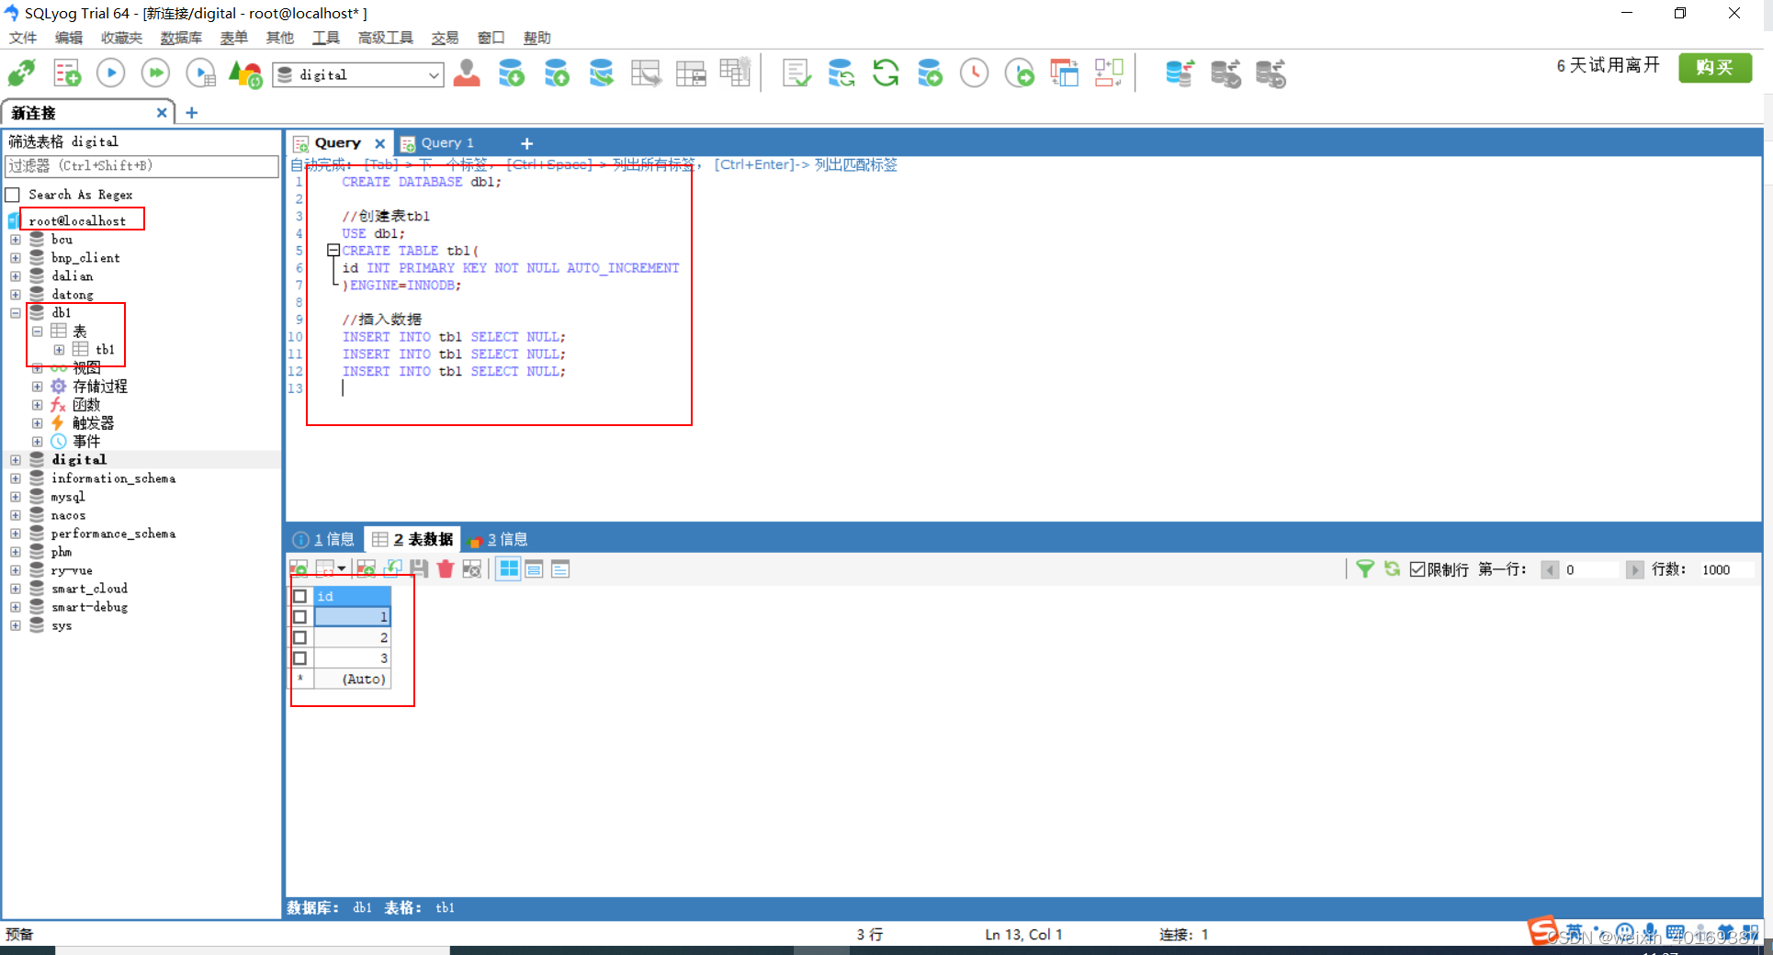Click the Refresh sync arrows icon
The width and height of the screenshot is (1773, 955).
pos(886,73)
